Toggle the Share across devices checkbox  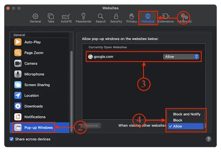12,139
